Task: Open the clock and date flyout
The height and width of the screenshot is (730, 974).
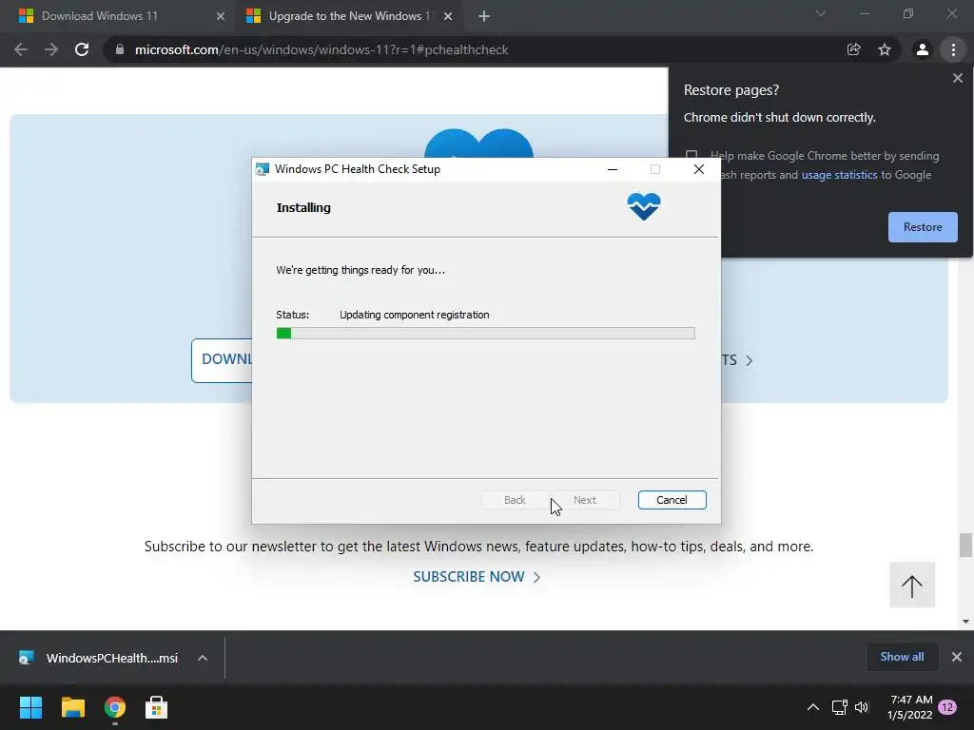Action: tap(910, 707)
